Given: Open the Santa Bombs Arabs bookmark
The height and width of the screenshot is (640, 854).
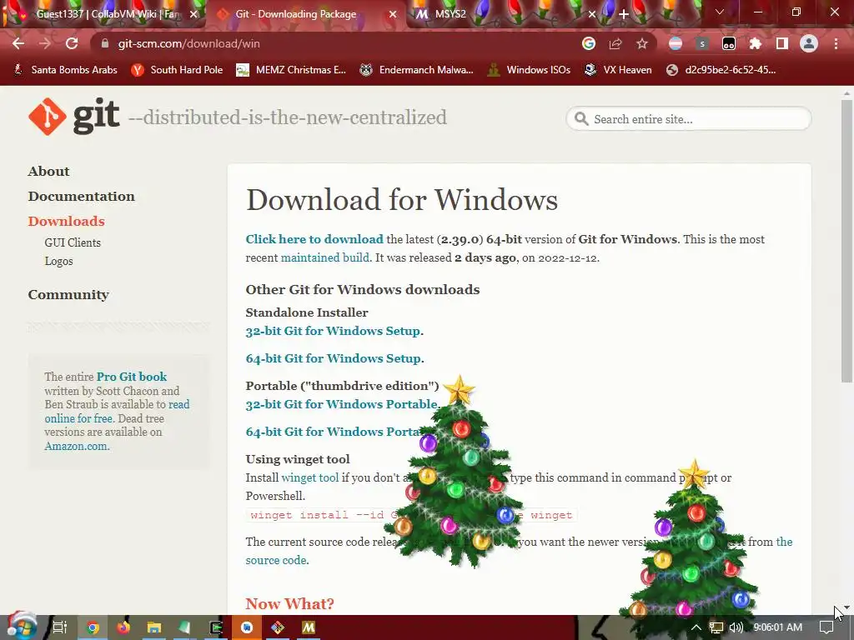Looking at the screenshot, I should 65,70.
